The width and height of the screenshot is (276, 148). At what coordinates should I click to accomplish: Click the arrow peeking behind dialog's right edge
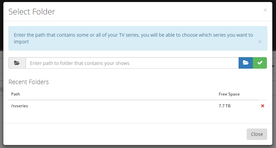click(273, 66)
